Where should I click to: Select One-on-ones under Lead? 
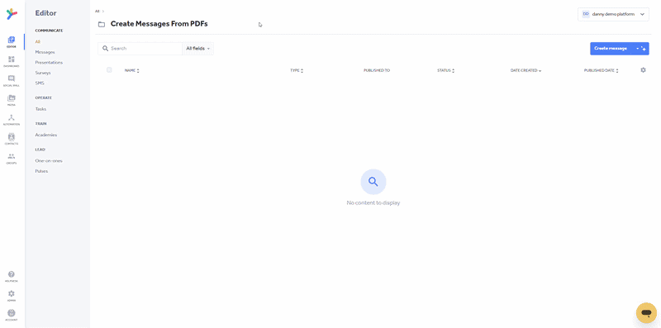(x=49, y=161)
